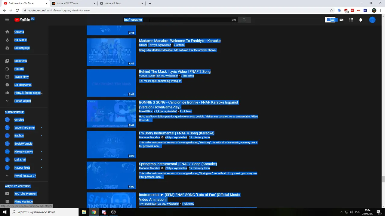
Task: Click the TubeBuddy extension icon
Action: pyautogui.click(x=352, y=10)
